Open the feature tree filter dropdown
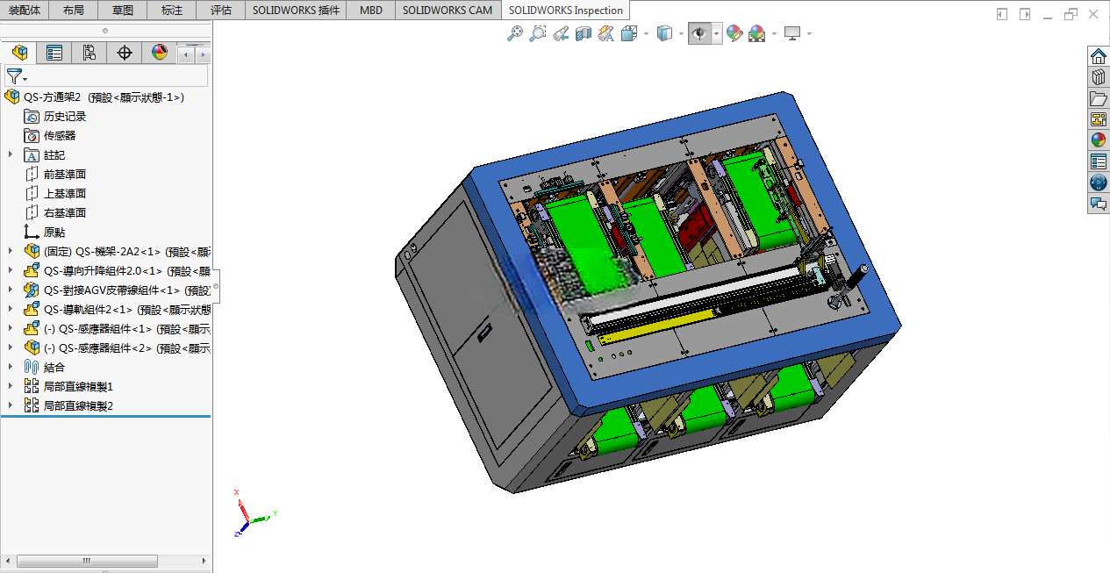Image resolution: width=1110 pixels, height=573 pixels. click(17, 76)
